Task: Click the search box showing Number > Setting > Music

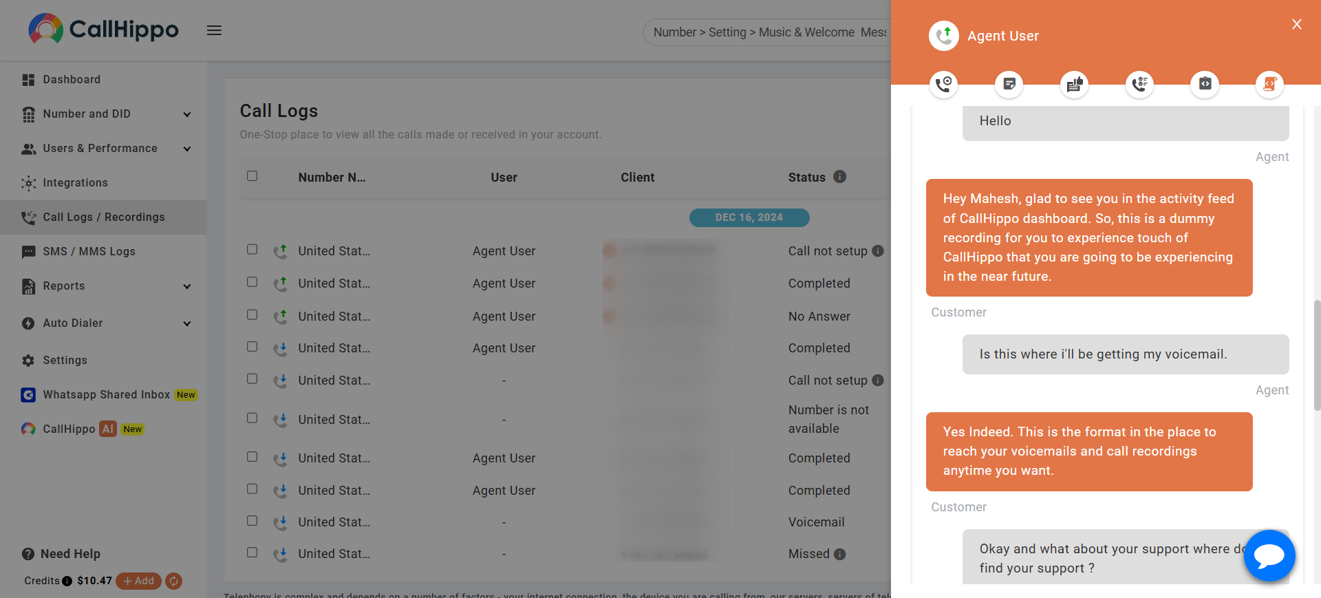Action: [x=767, y=32]
